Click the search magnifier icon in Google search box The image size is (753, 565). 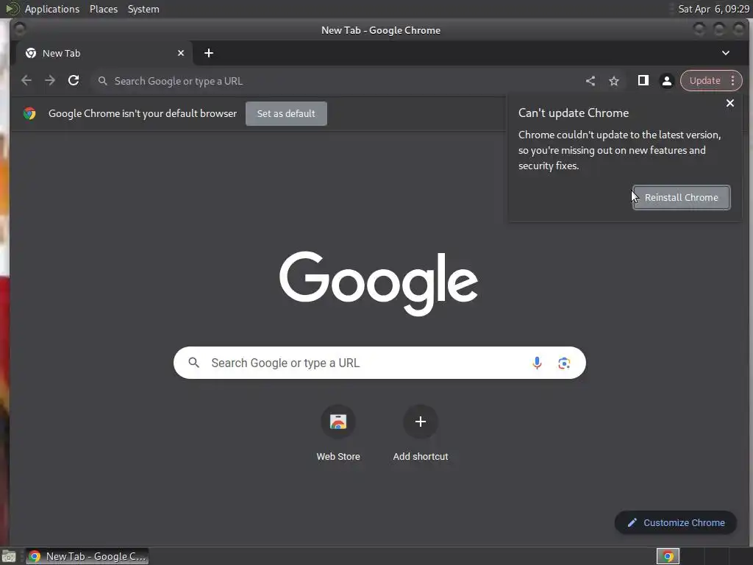click(x=194, y=363)
